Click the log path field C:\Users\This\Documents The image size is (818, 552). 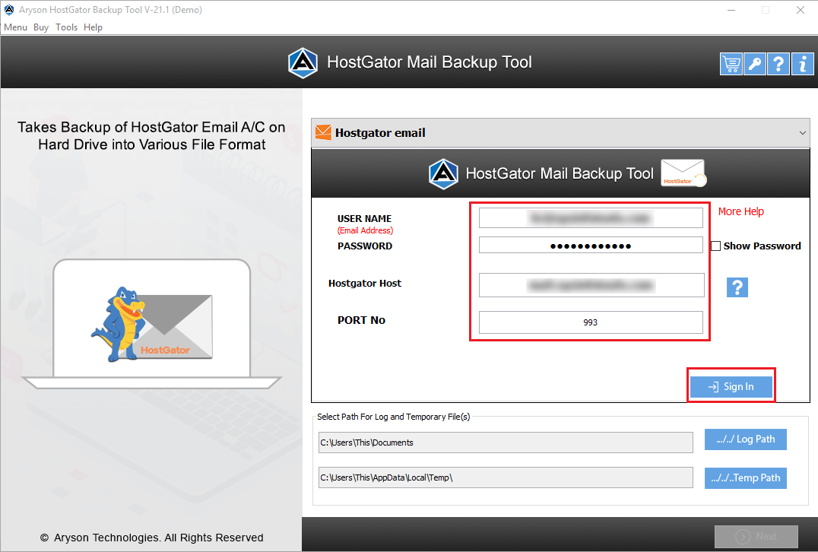506,443
